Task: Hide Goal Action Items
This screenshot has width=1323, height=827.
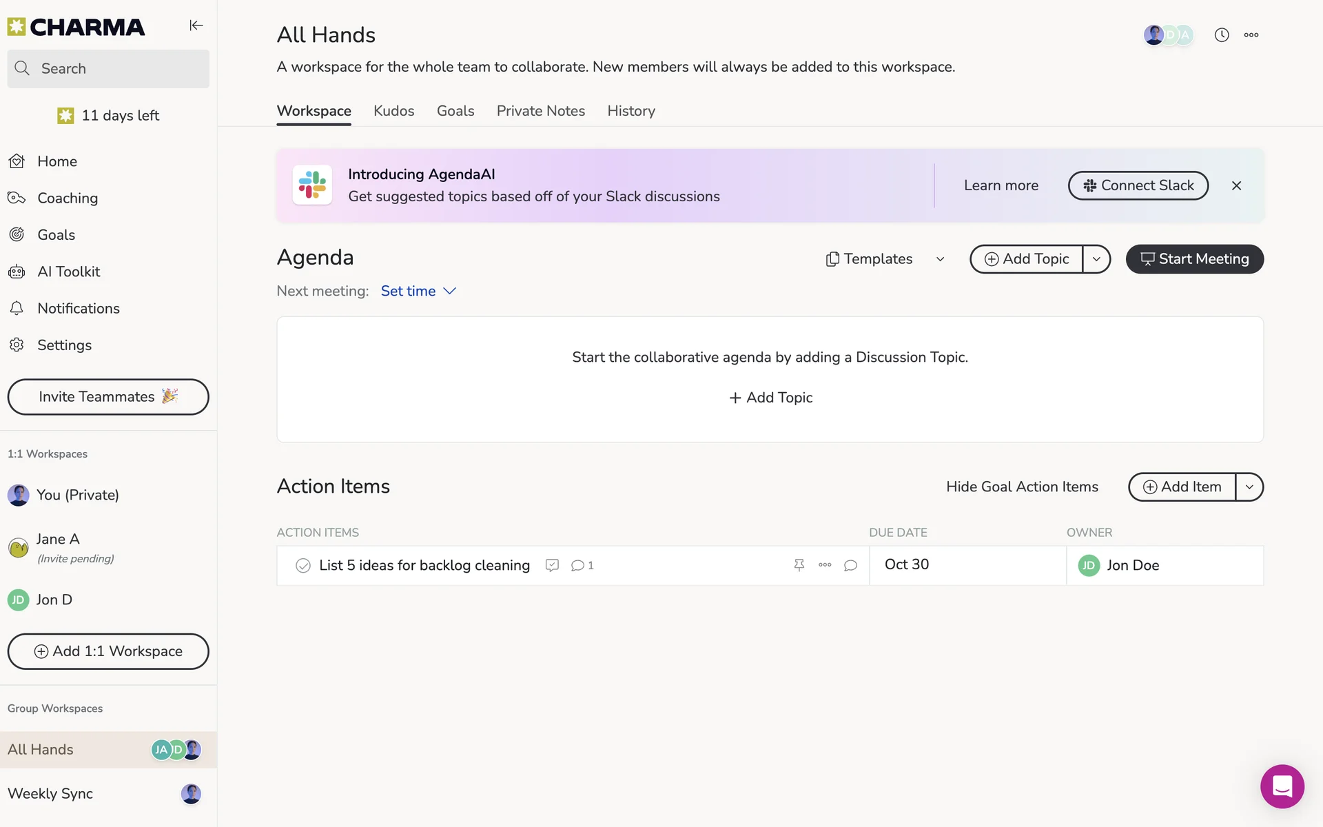Action: coord(1022,487)
